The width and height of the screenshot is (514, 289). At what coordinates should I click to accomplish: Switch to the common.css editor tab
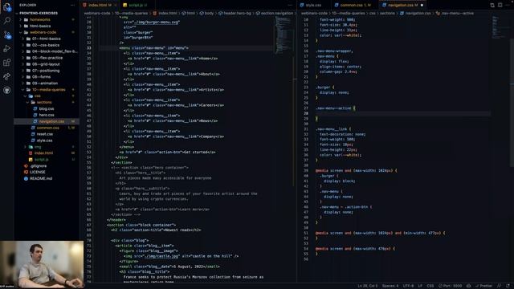click(x=355, y=5)
